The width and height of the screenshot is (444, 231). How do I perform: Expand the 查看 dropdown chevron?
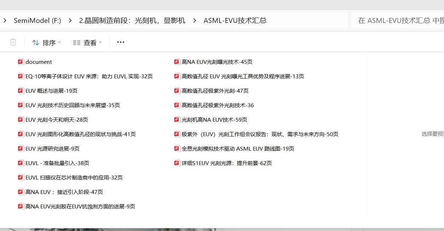tap(101, 42)
